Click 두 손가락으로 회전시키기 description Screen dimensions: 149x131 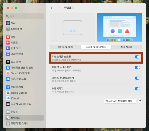[x=63, y=92]
